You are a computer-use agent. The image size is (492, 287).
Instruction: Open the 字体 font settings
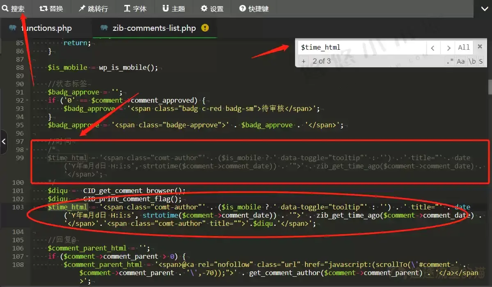[135, 9]
